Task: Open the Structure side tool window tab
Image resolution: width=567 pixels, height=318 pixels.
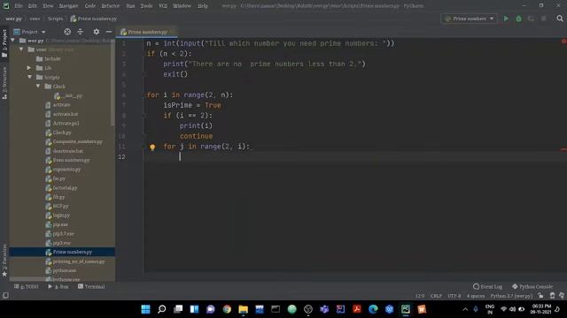Action: click(x=4, y=83)
